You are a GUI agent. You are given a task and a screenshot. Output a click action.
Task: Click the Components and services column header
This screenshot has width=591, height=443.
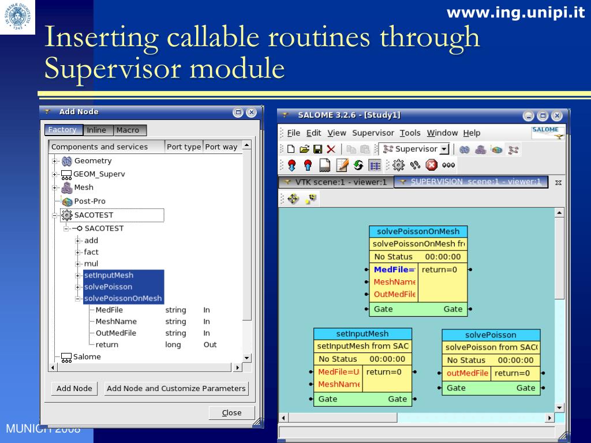107,147
